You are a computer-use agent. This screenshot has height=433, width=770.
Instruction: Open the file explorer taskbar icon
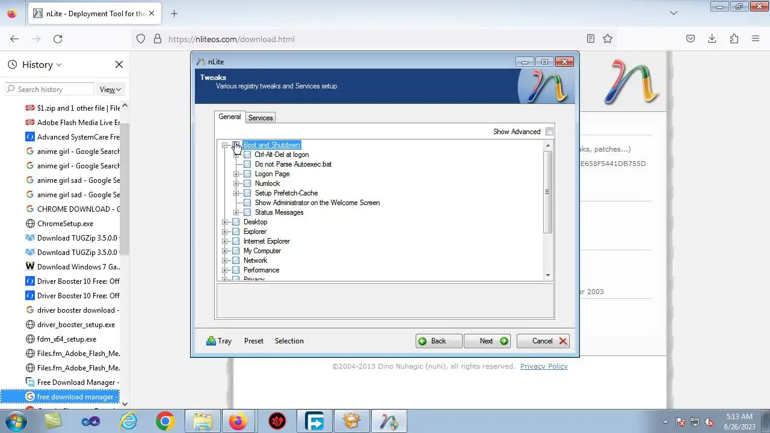click(x=203, y=422)
